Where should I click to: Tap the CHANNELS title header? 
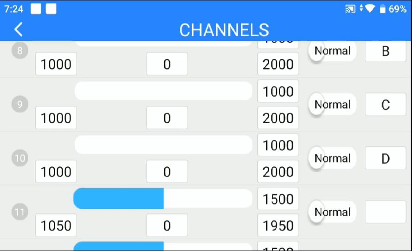pyautogui.click(x=224, y=30)
